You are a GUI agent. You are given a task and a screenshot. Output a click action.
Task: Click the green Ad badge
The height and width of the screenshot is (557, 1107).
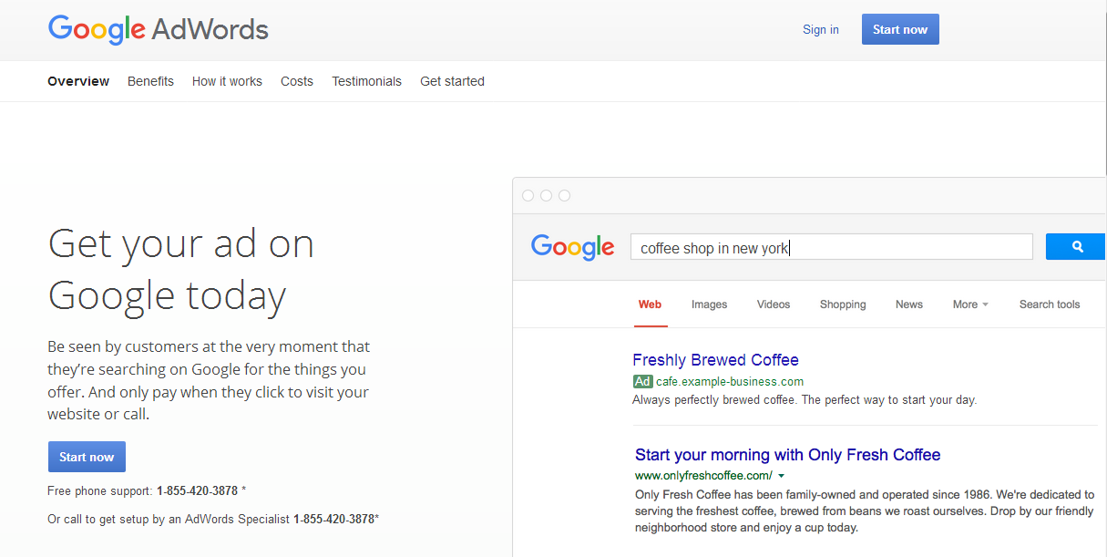(642, 382)
